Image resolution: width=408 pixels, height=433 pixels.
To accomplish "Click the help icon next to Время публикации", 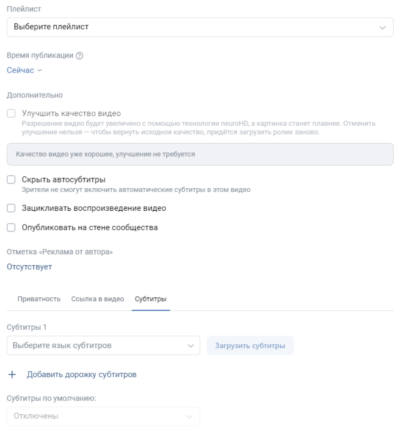I will click(x=80, y=56).
